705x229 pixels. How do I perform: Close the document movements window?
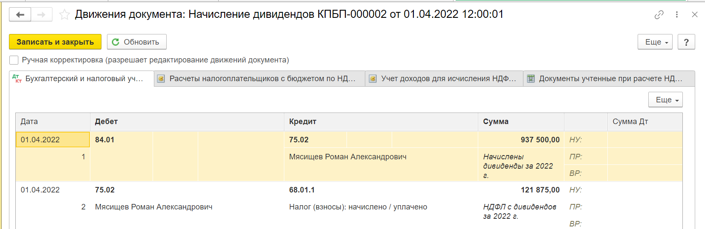point(695,14)
